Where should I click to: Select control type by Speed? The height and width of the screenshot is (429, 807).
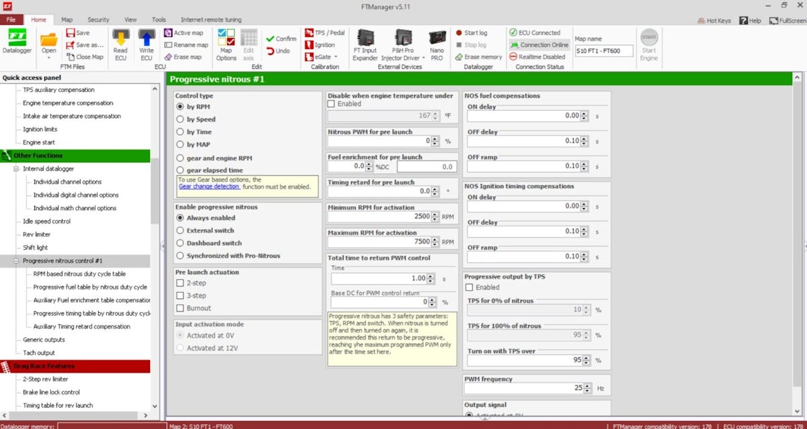(x=180, y=120)
